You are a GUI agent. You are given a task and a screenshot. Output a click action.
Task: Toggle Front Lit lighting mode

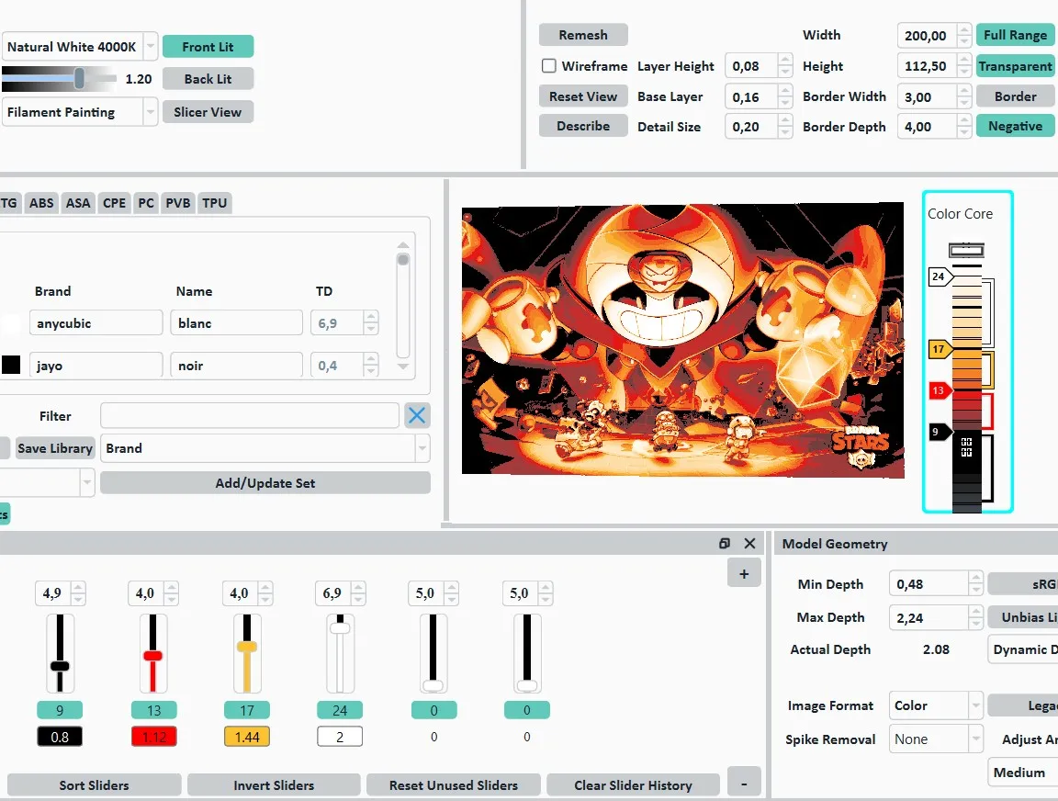(208, 47)
